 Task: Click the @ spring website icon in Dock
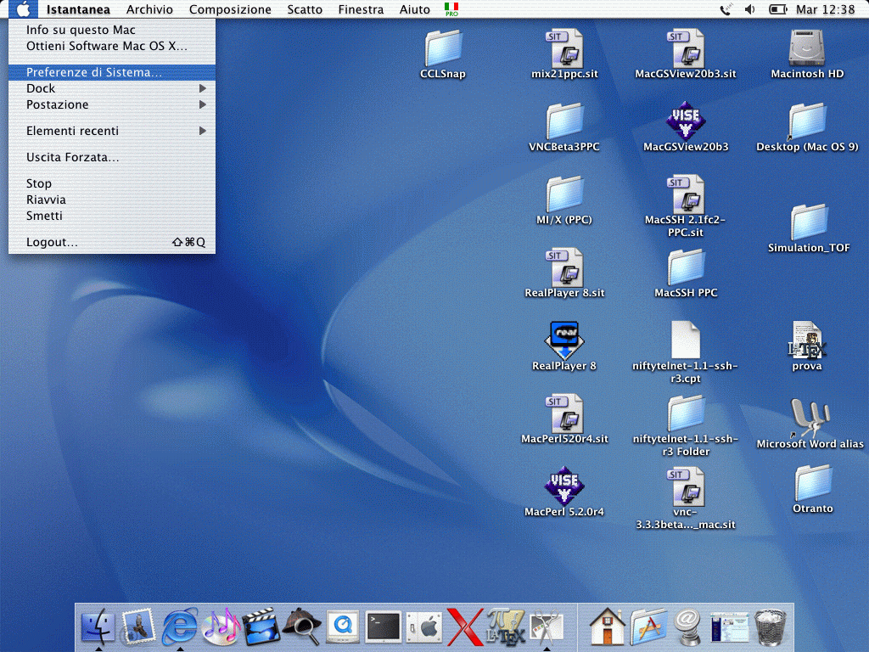(688, 627)
